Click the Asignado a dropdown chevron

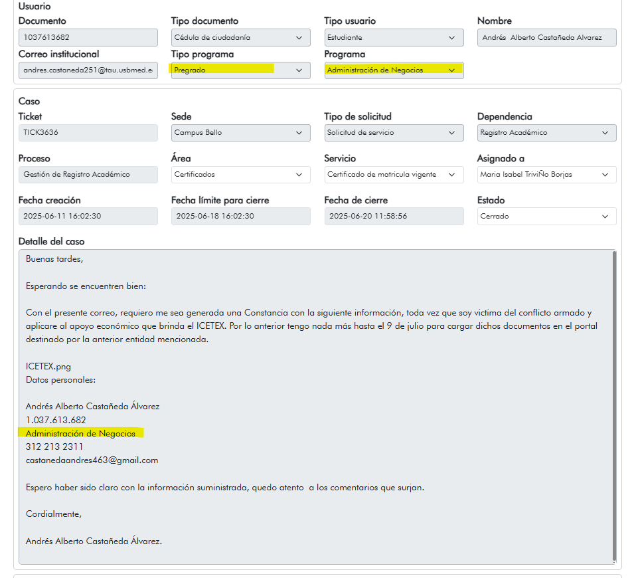[x=605, y=175]
